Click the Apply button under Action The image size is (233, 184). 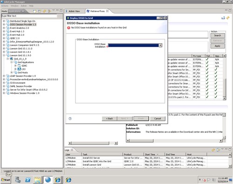[x=218, y=46]
